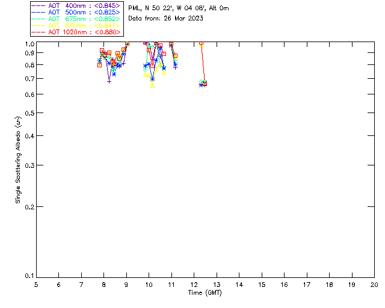Click the lowest yellow triangle marker near 10 GMT
The width and height of the screenshot is (385, 308).
(x=153, y=85)
